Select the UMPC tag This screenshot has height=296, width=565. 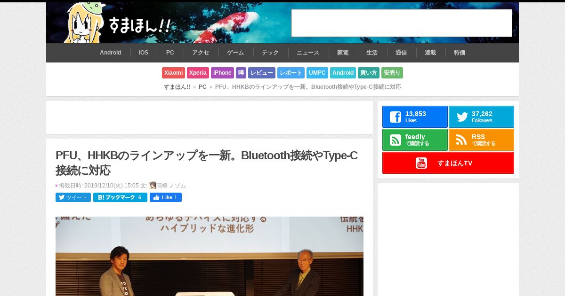coord(317,73)
